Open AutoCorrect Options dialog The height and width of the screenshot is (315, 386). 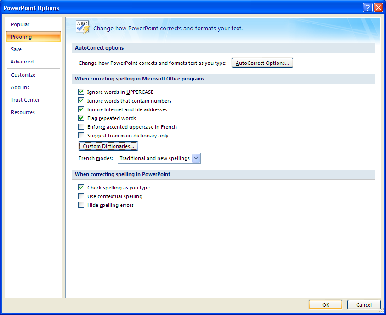click(262, 63)
